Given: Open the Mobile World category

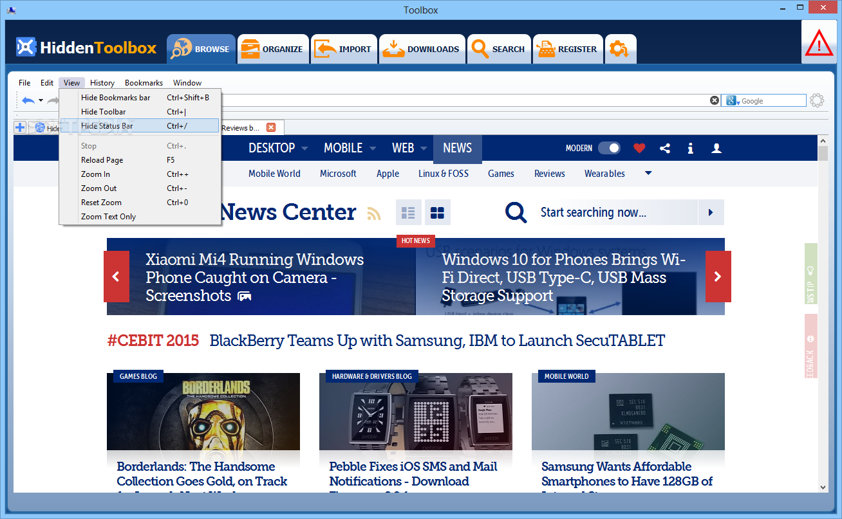Looking at the screenshot, I should [274, 174].
